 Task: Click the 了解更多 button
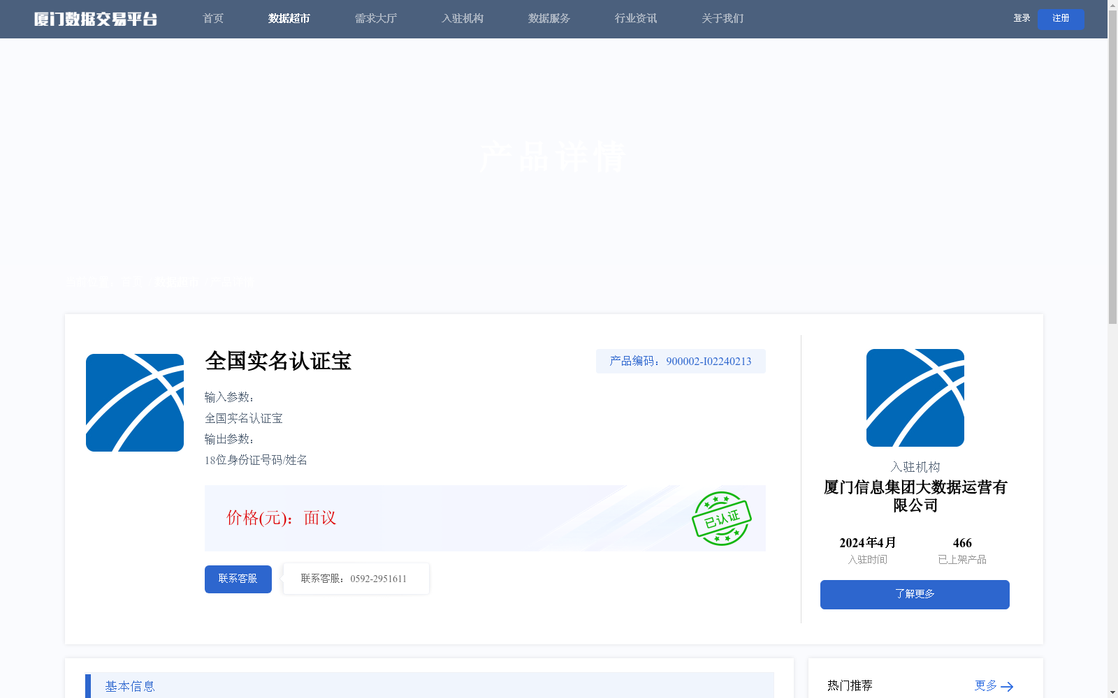click(x=915, y=595)
